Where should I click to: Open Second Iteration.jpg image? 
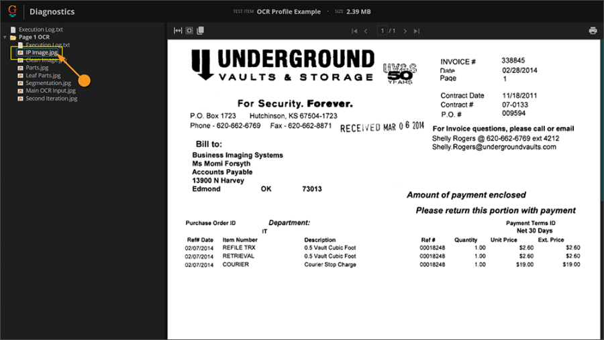point(51,99)
